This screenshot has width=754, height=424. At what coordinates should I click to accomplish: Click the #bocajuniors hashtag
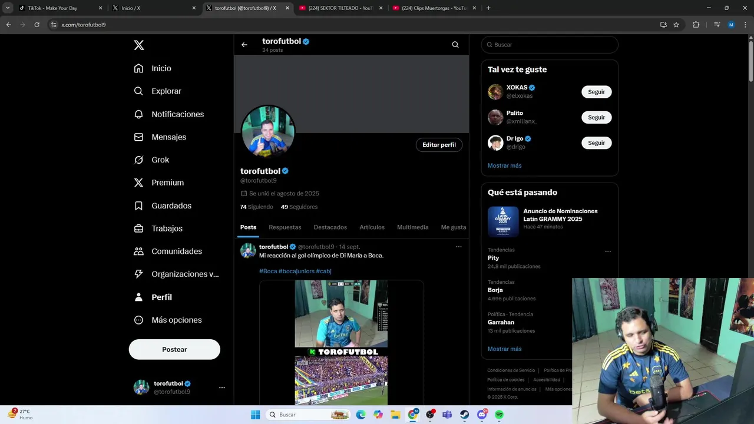coord(296,271)
